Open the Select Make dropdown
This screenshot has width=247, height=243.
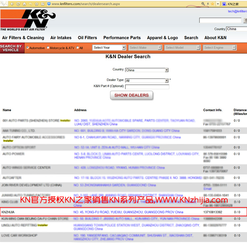145,47
